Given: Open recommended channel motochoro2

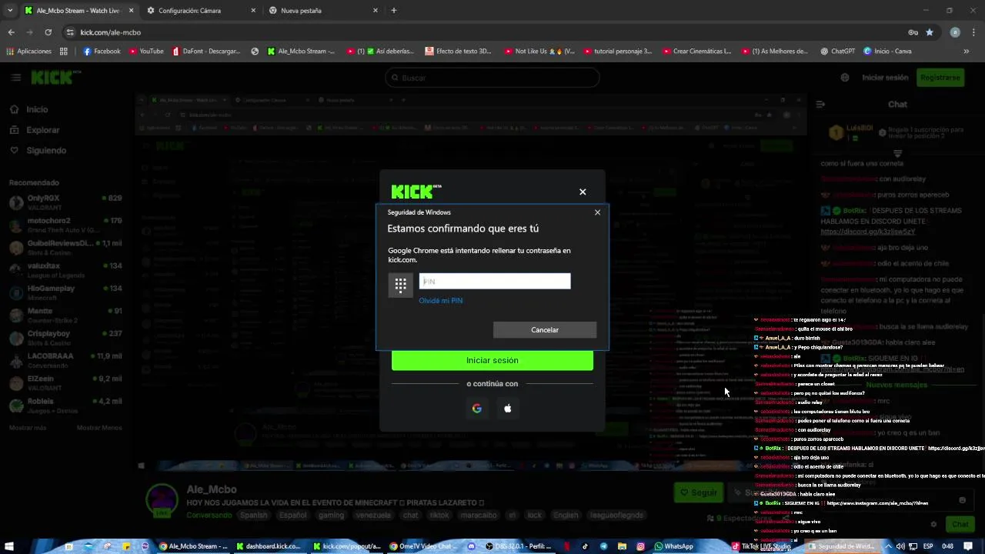Looking at the screenshot, I should [x=65, y=225].
